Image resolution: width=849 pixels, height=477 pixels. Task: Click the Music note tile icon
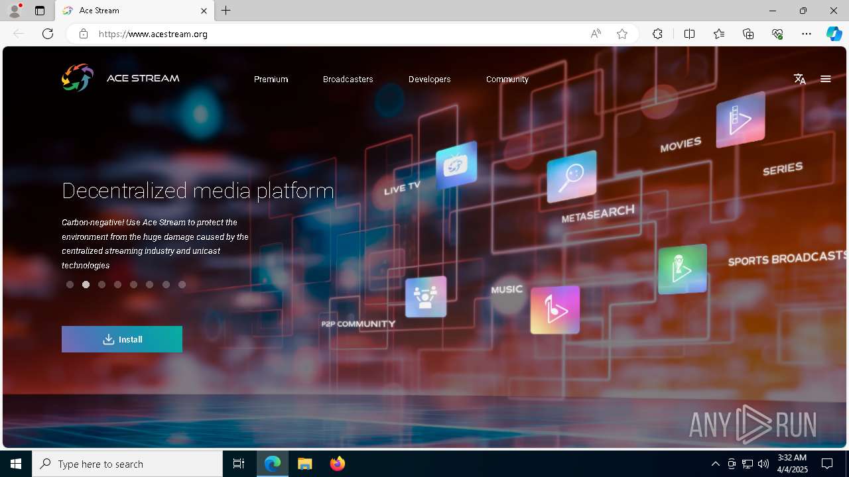[555, 310]
